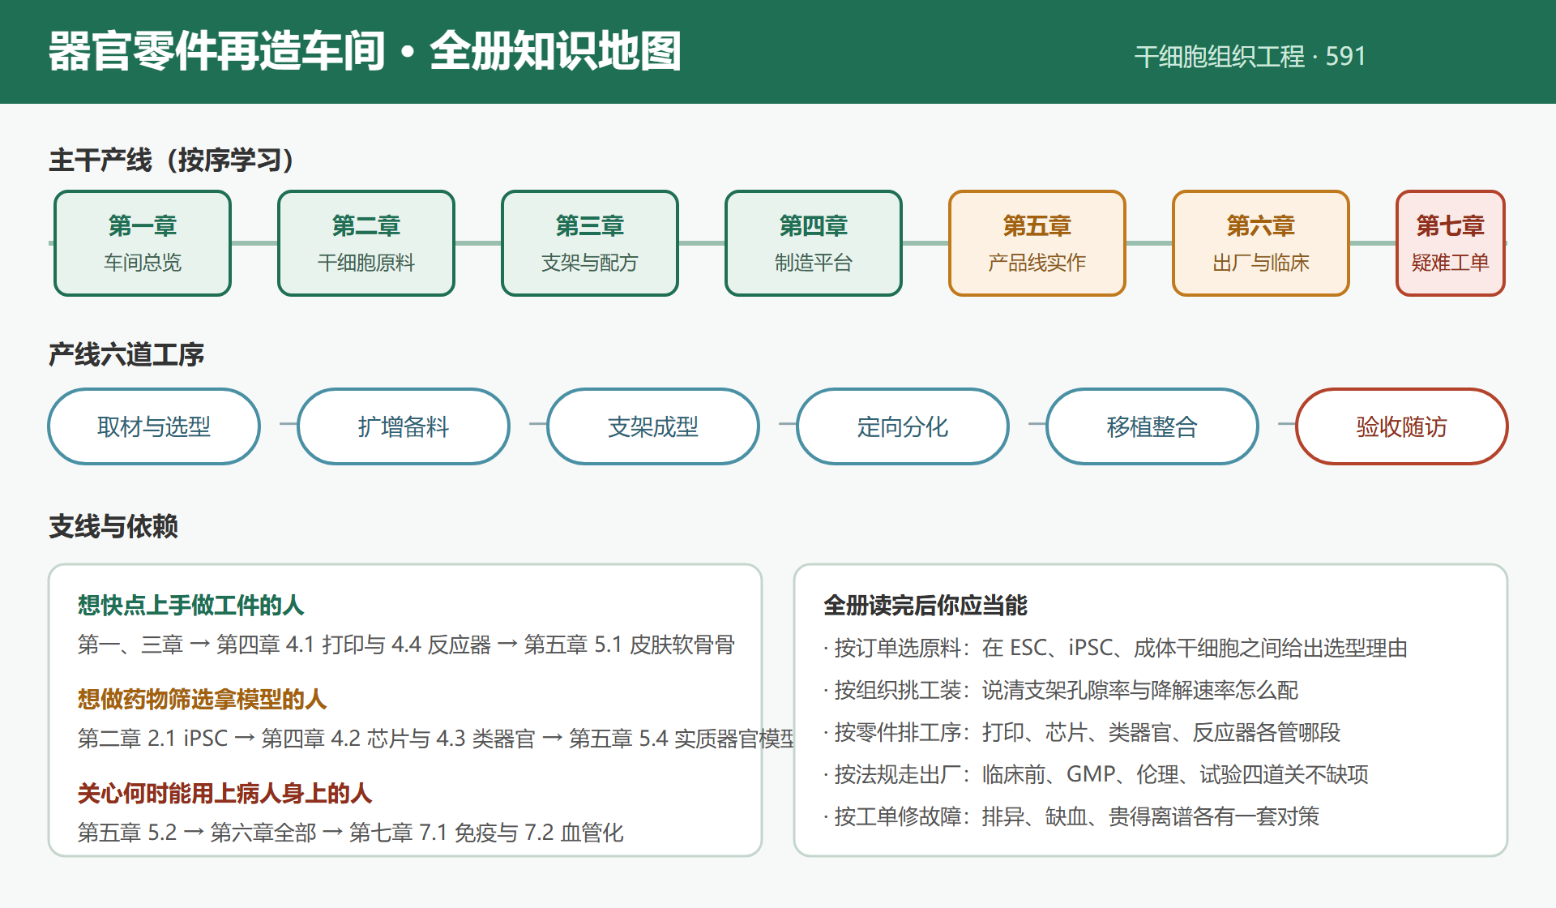Open the 第五章 产品线实作 card

[x=1037, y=243]
